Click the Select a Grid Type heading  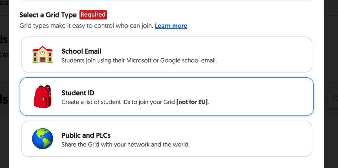48,15
